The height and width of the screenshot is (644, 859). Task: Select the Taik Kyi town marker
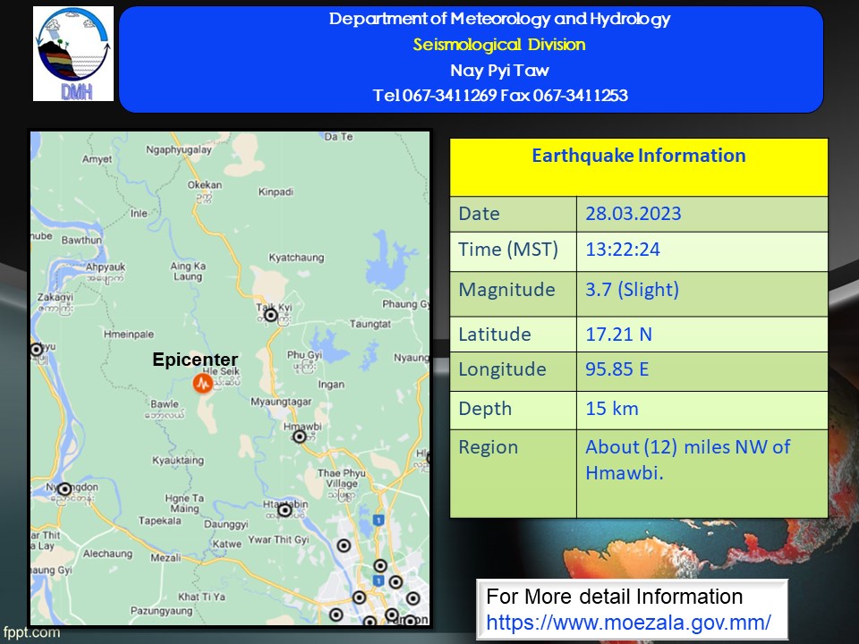[270, 316]
